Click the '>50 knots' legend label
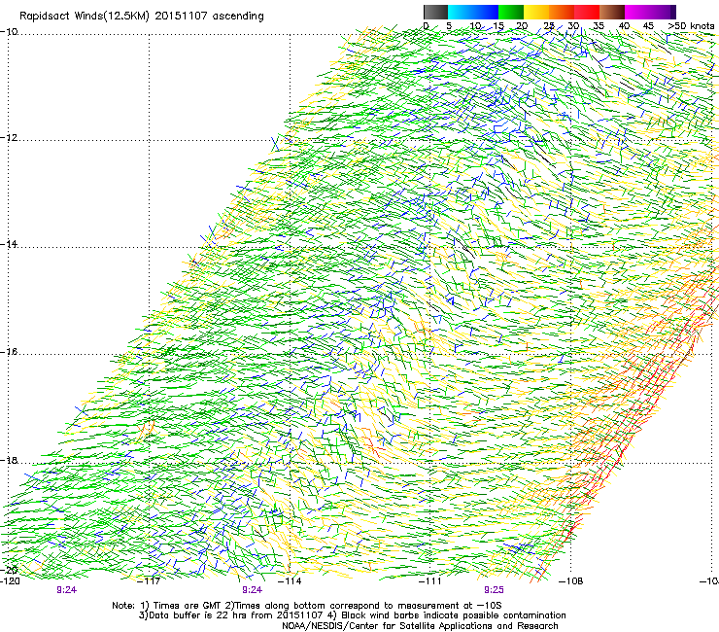The image size is (719, 632). [691, 26]
